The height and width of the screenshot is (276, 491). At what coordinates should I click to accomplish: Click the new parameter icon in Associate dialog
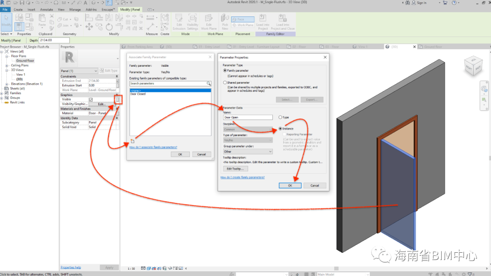click(x=132, y=141)
